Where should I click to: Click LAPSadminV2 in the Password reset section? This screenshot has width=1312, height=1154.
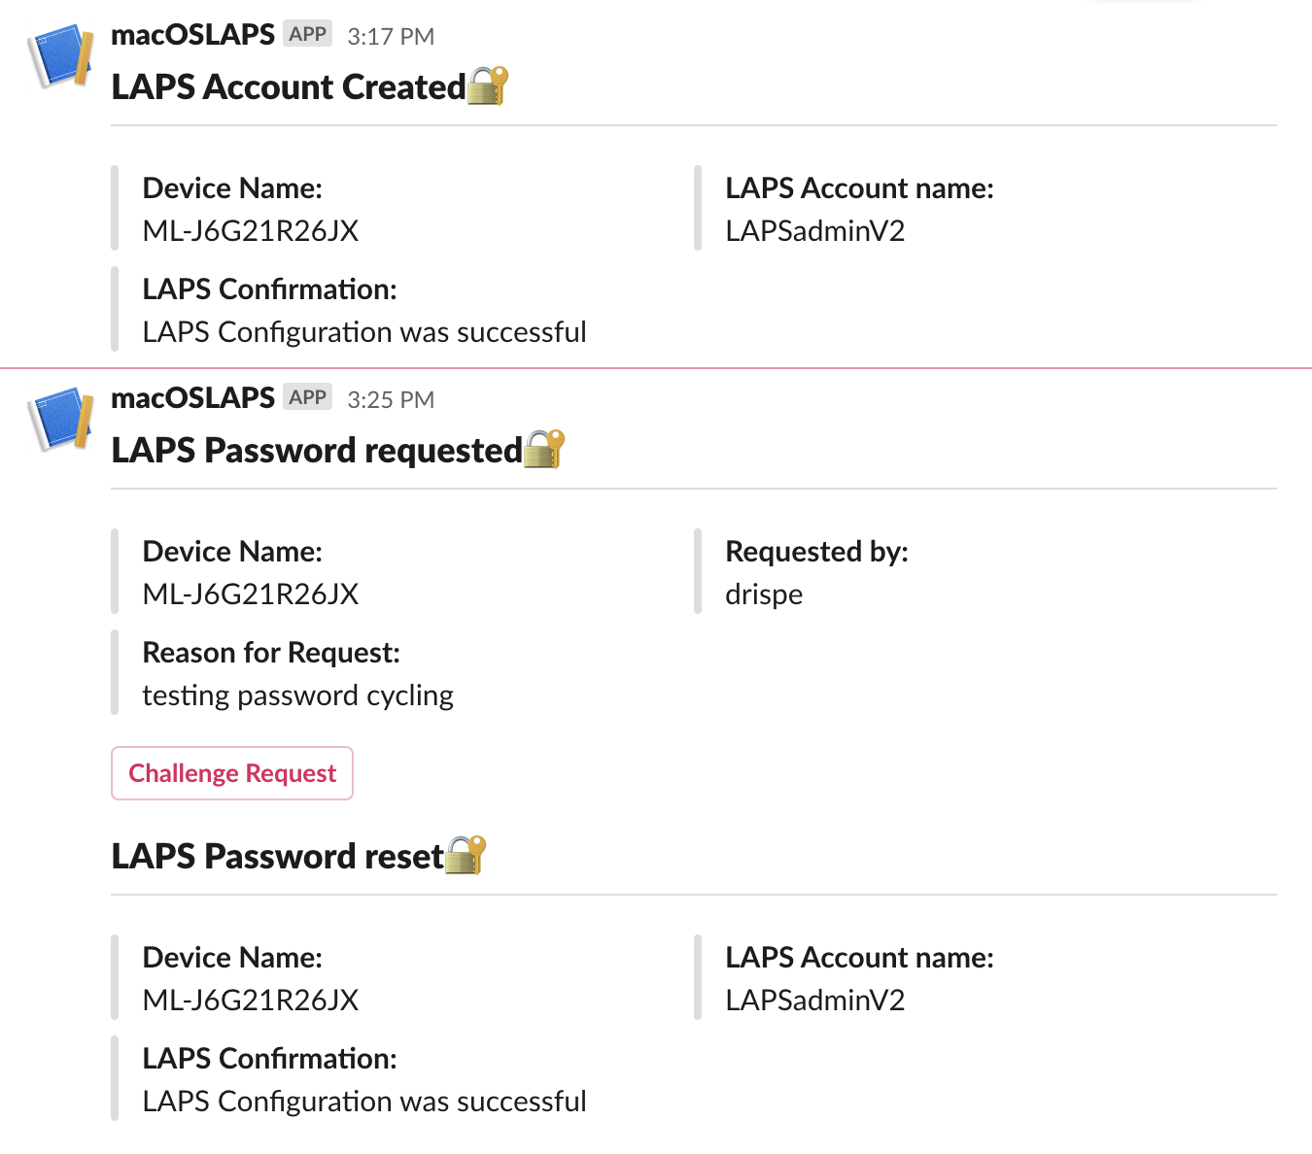point(815,1000)
